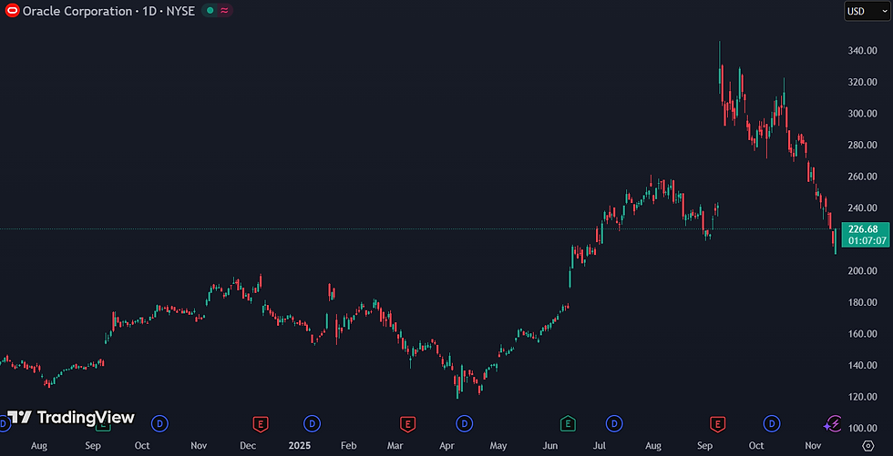Click the 240.00 price axis label
This screenshot has width=893, height=456.
(x=861, y=208)
